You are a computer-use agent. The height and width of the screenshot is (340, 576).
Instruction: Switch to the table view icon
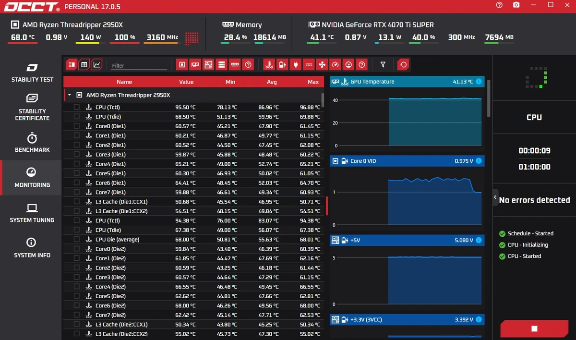(x=84, y=64)
